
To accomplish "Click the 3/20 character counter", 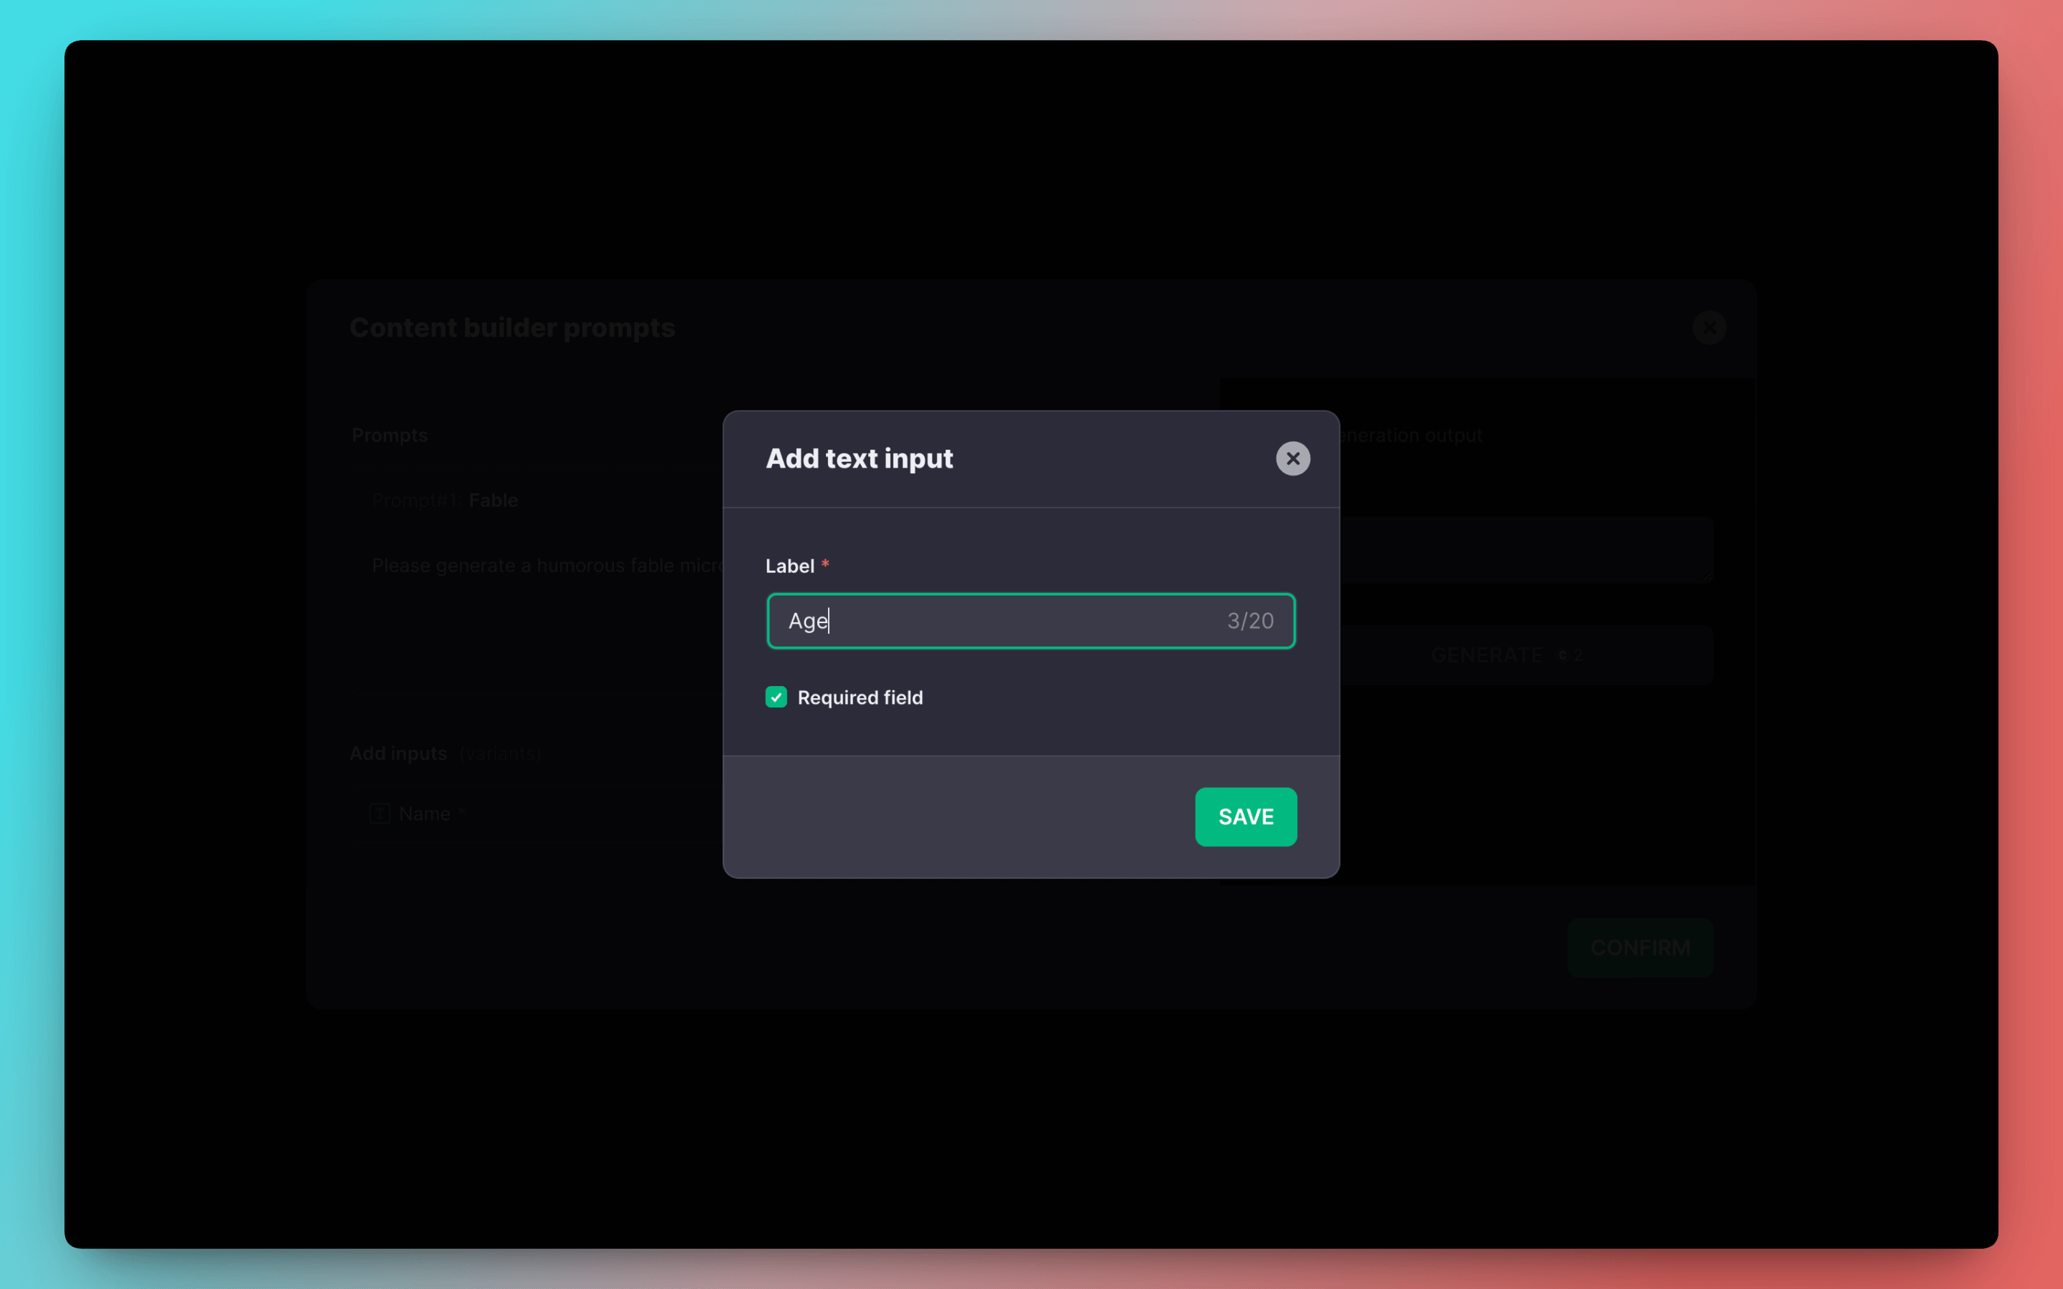I will [1250, 621].
